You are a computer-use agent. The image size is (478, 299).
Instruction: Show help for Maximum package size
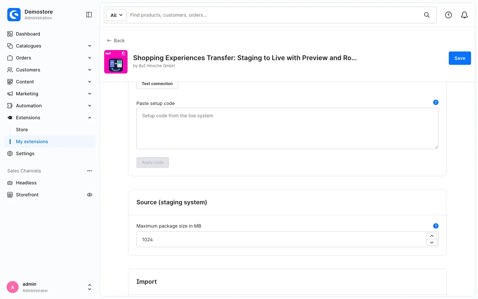pos(436,226)
